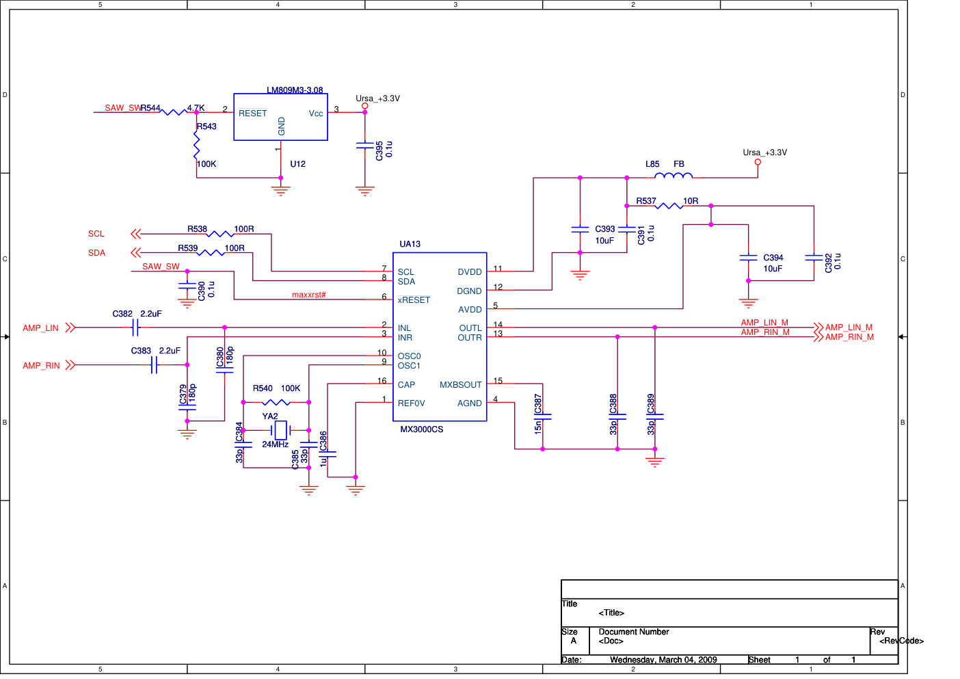The height and width of the screenshot is (679, 960).
Task: Select capacitor C382 2.2uF symbol
Action: click(x=135, y=328)
